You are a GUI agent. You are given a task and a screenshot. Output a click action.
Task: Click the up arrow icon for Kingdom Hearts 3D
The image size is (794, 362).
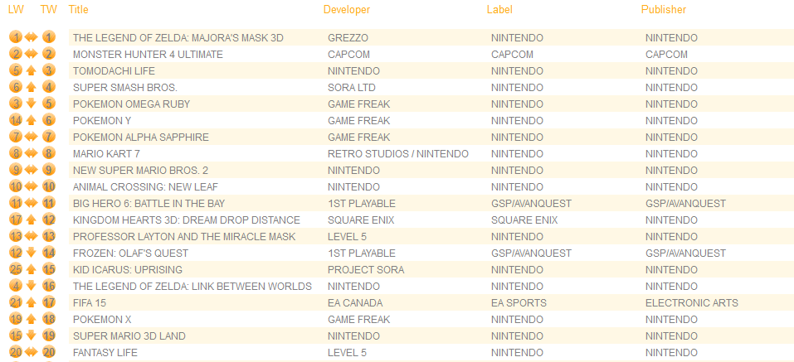click(x=31, y=220)
